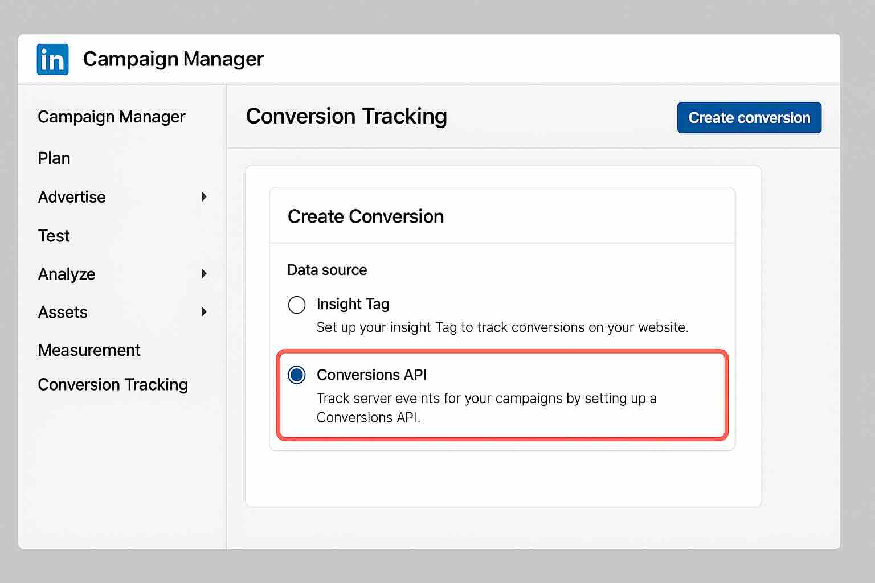875x583 pixels.
Task: Deselect the Conversions API data source option
Action: [296, 375]
